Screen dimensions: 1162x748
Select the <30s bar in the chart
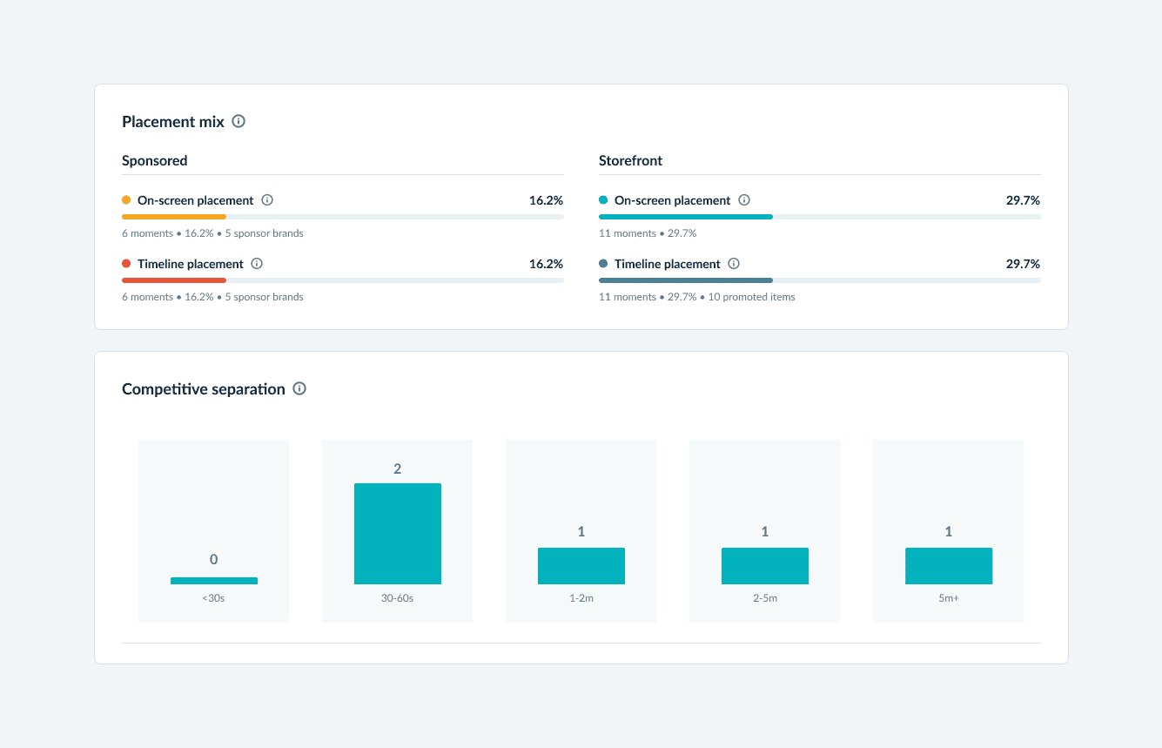pyautogui.click(x=214, y=581)
